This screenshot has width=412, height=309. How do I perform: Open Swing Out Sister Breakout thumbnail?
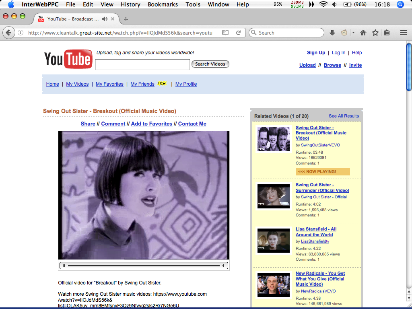(x=274, y=139)
